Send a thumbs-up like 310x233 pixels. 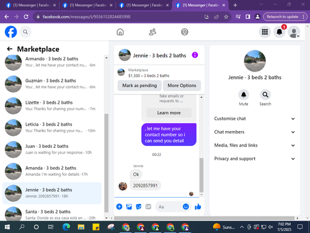tap(198, 206)
